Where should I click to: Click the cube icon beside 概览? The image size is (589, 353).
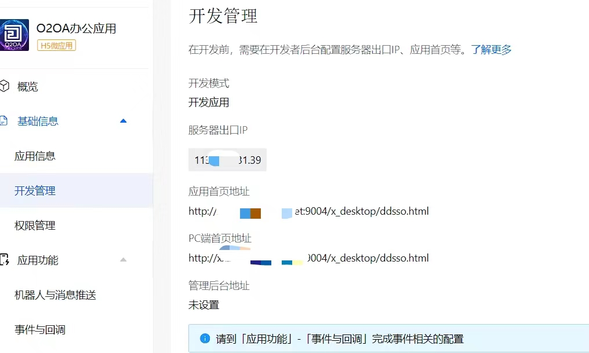coord(4,86)
